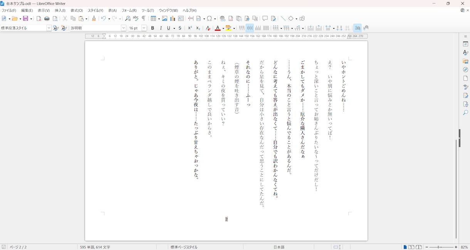
Task: Click the 日本語 language status field
Action: (279, 247)
